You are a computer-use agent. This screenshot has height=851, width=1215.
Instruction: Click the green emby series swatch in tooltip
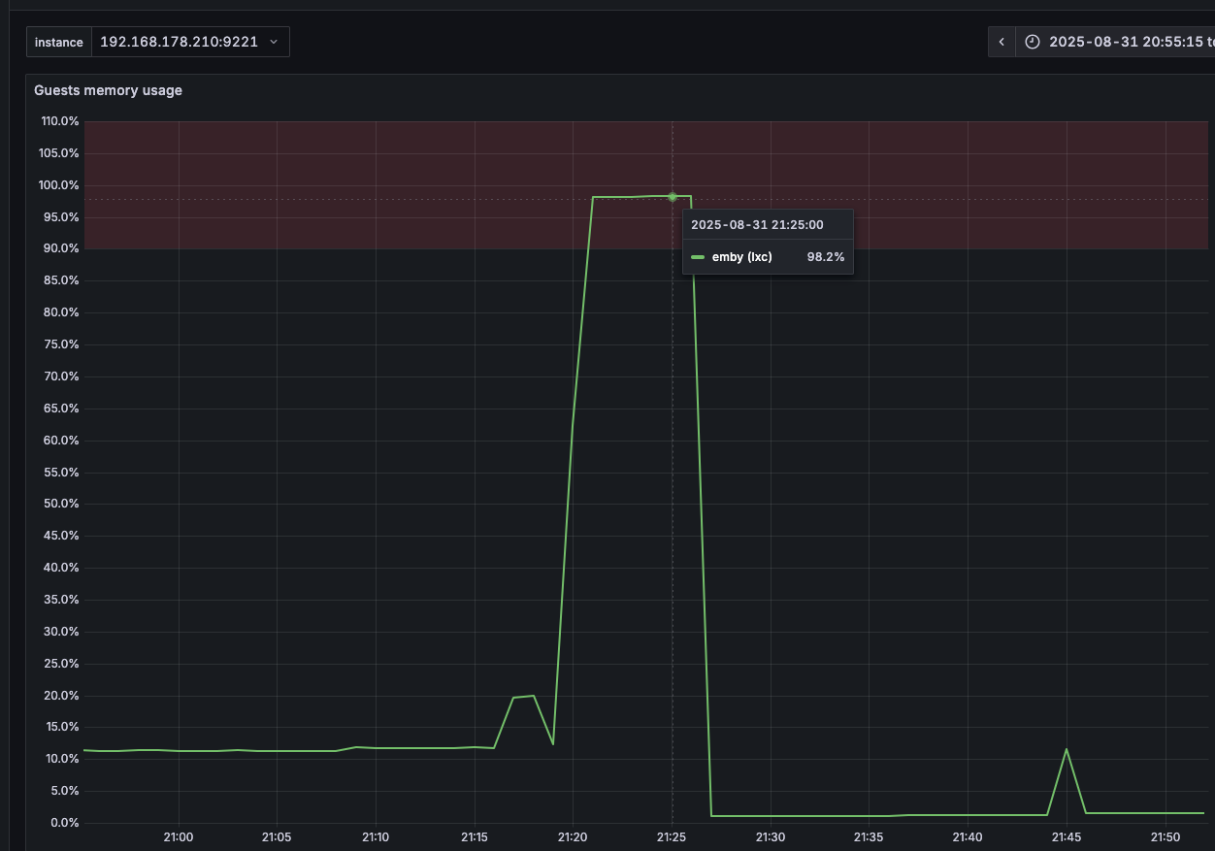point(697,257)
